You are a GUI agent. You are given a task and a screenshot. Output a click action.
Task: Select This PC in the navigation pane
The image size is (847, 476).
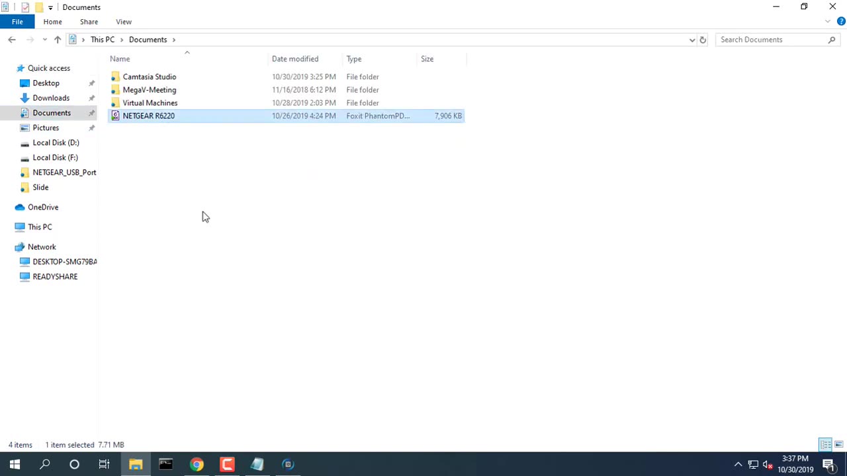tap(40, 227)
